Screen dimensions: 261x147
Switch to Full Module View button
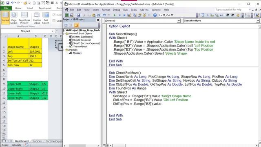pos(107,145)
